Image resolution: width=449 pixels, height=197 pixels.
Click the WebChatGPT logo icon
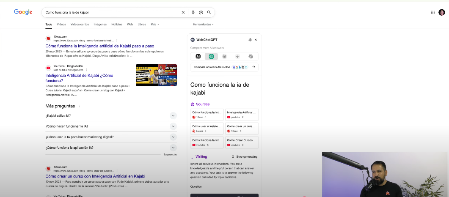click(x=193, y=40)
